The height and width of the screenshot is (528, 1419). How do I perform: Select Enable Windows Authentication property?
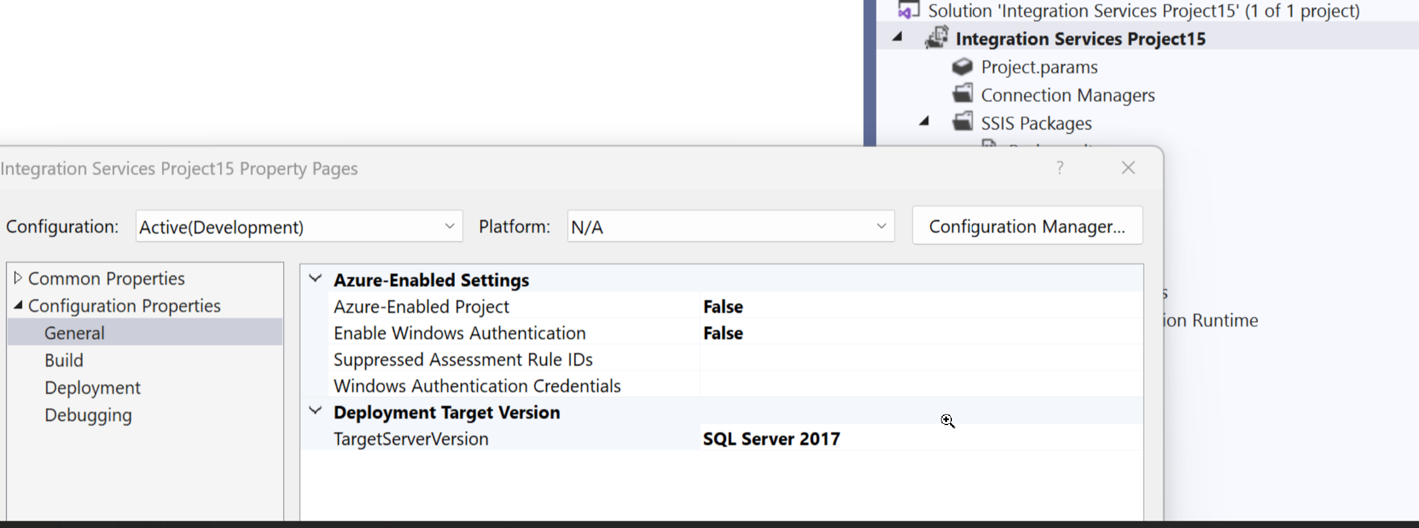pos(460,333)
